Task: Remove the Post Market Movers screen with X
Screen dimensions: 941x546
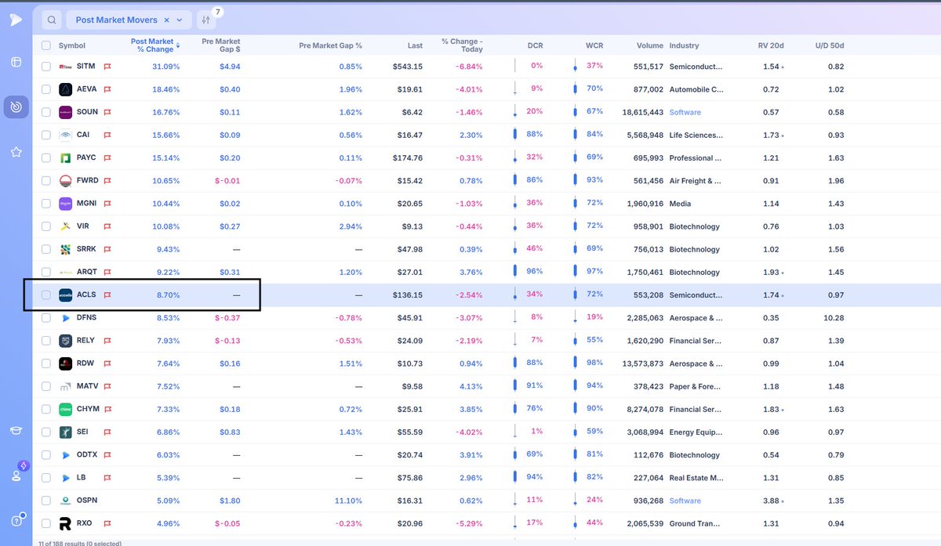Action: point(166,20)
